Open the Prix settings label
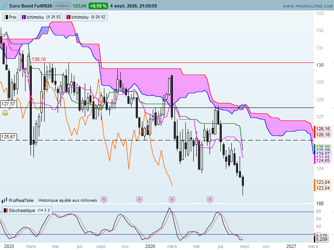This screenshot has height=250, width=334. (10, 17)
